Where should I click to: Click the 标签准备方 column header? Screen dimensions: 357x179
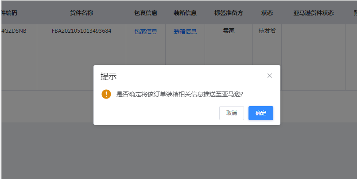point(229,13)
